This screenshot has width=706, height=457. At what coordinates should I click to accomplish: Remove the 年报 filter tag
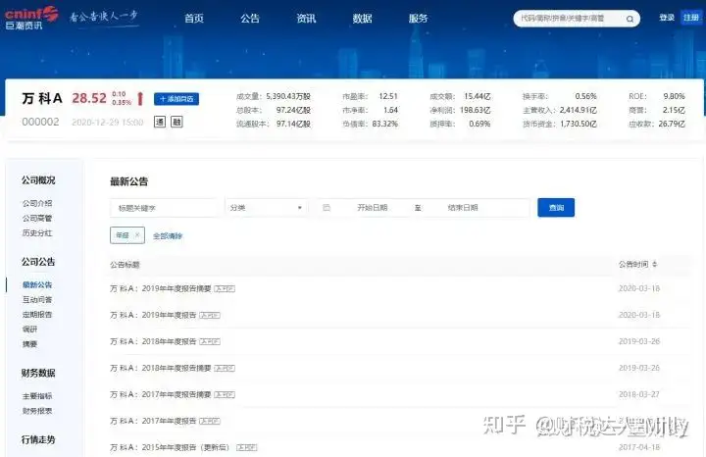click(137, 235)
